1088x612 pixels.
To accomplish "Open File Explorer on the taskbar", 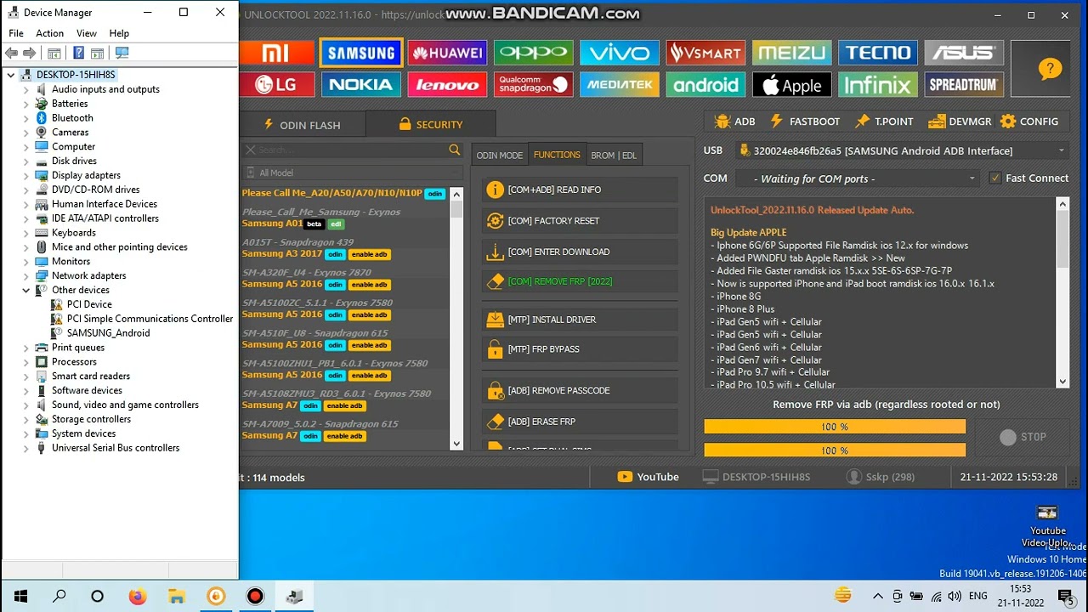I will (x=176, y=597).
